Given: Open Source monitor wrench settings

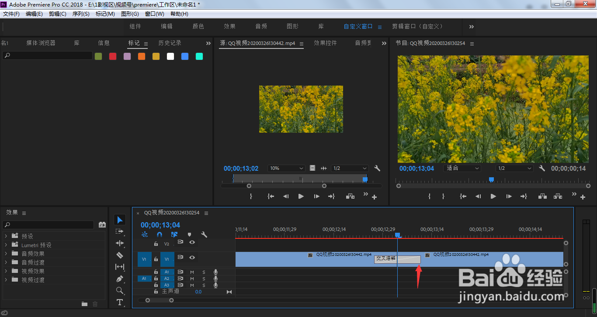Looking at the screenshot, I should (378, 168).
